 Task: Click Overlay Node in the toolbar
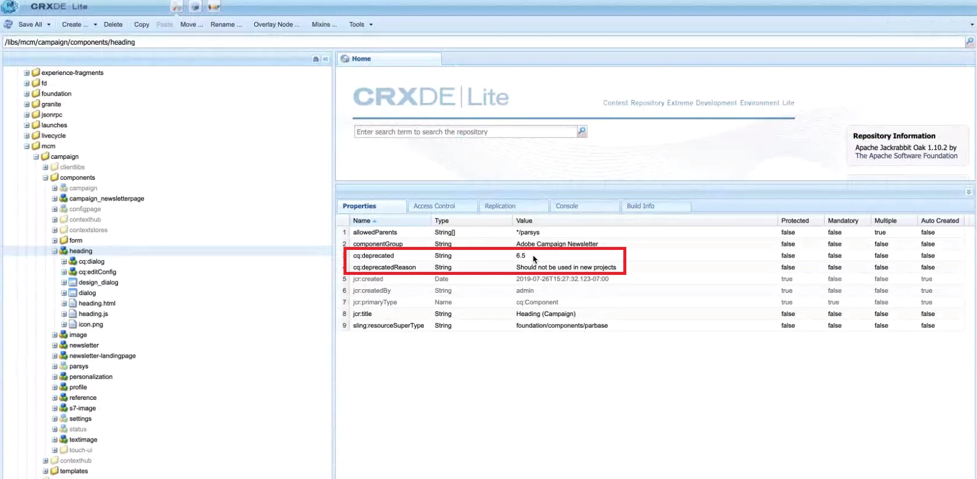(276, 24)
